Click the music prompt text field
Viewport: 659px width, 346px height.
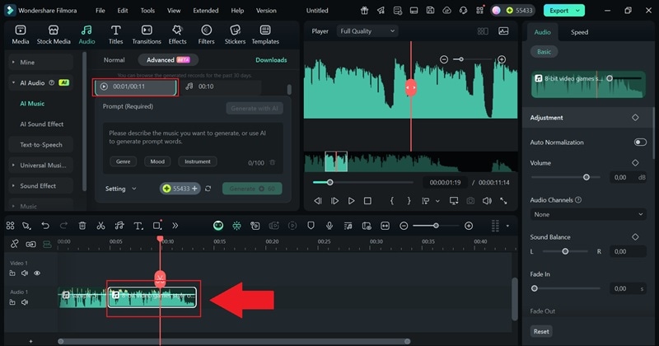pos(193,148)
